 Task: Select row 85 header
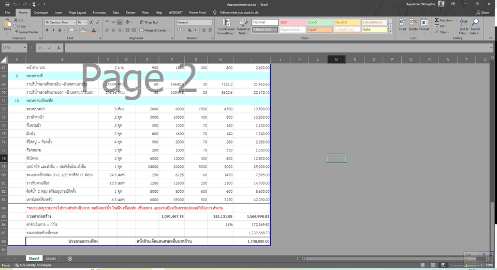(x=4, y=217)
